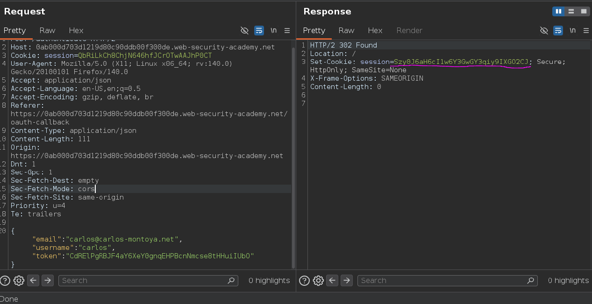Click the "carlos" username value
The height and width of the screenshot is (304, 592).
pyautogui.click(x=95, y=248)
